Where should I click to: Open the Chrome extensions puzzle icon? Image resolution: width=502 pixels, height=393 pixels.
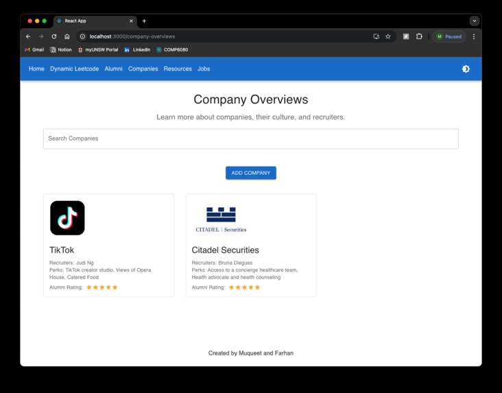point(419,36)
